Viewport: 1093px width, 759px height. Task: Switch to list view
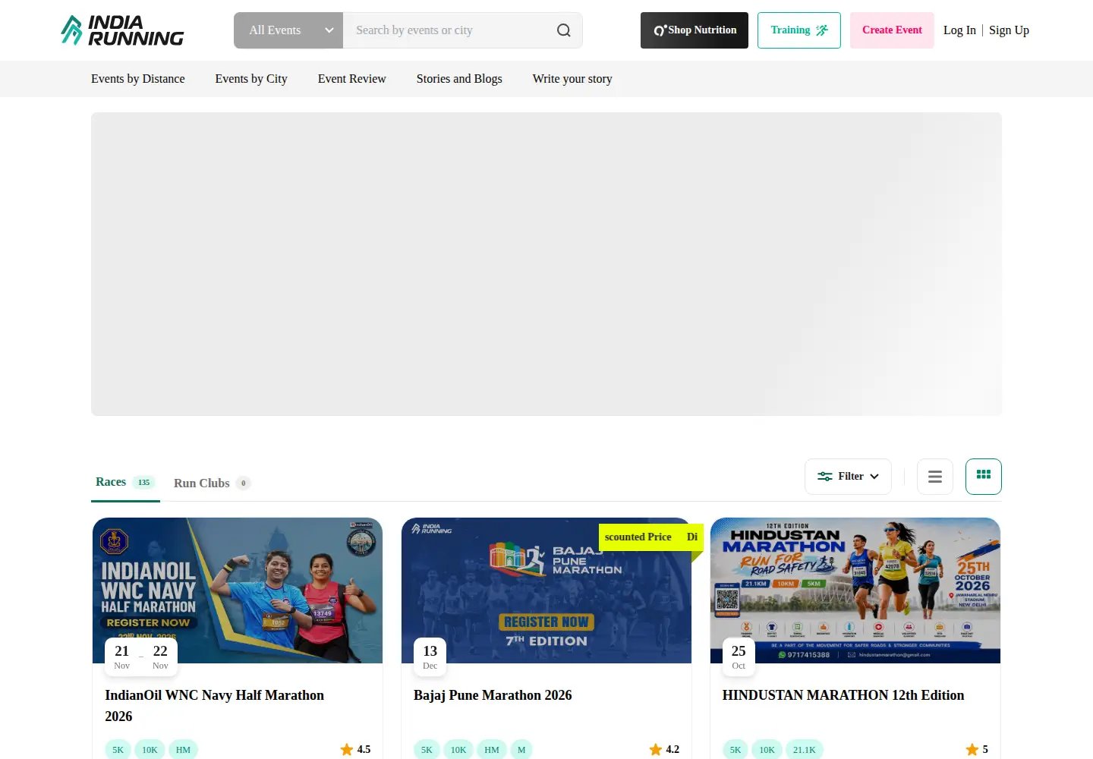[935, 477]
